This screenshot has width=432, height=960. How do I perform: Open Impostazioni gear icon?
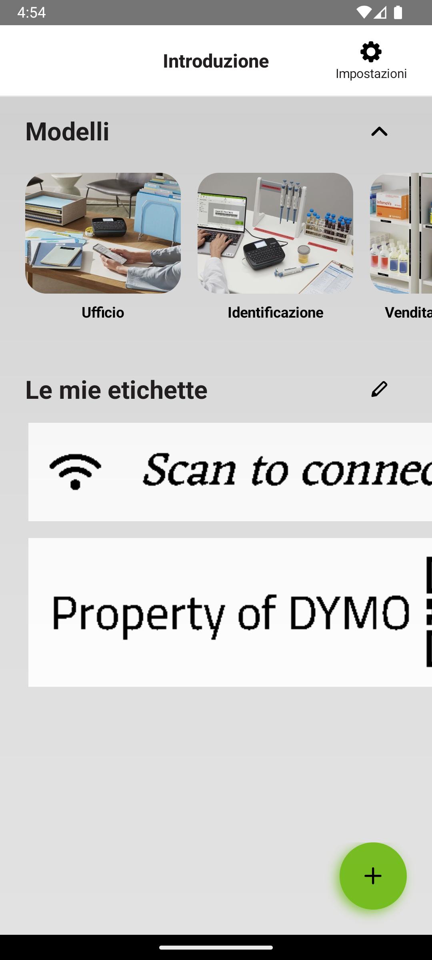(x=371, y=52)
